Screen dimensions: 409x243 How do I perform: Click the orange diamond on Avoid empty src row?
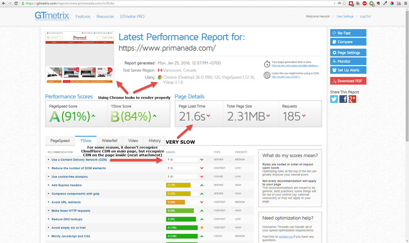[202, 227]
